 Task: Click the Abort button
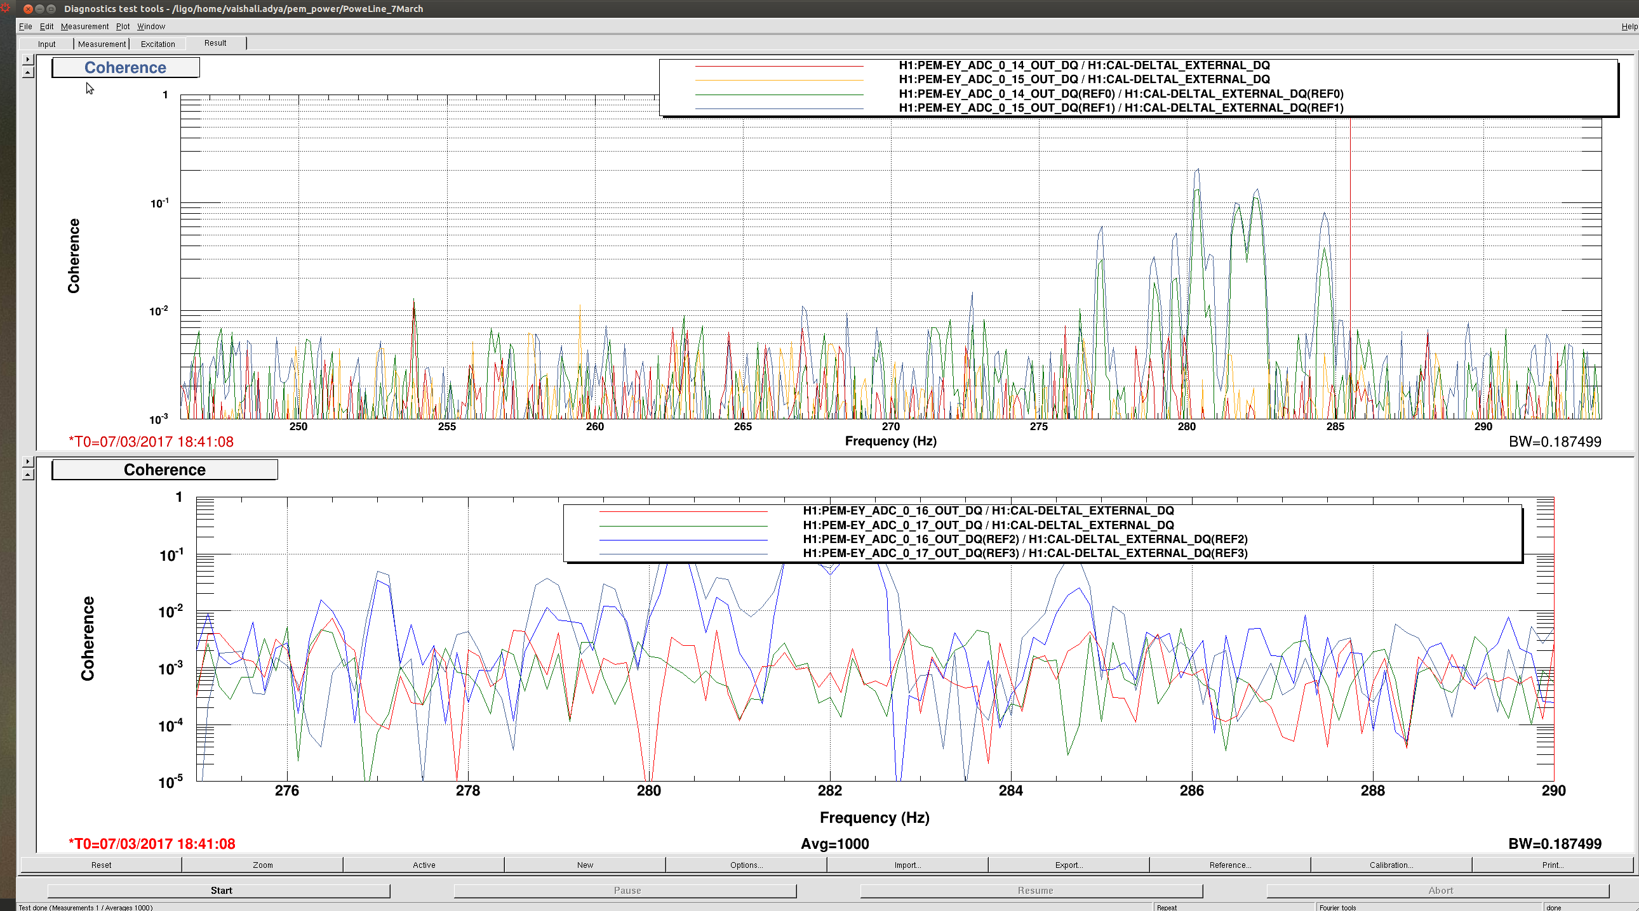1438,890
